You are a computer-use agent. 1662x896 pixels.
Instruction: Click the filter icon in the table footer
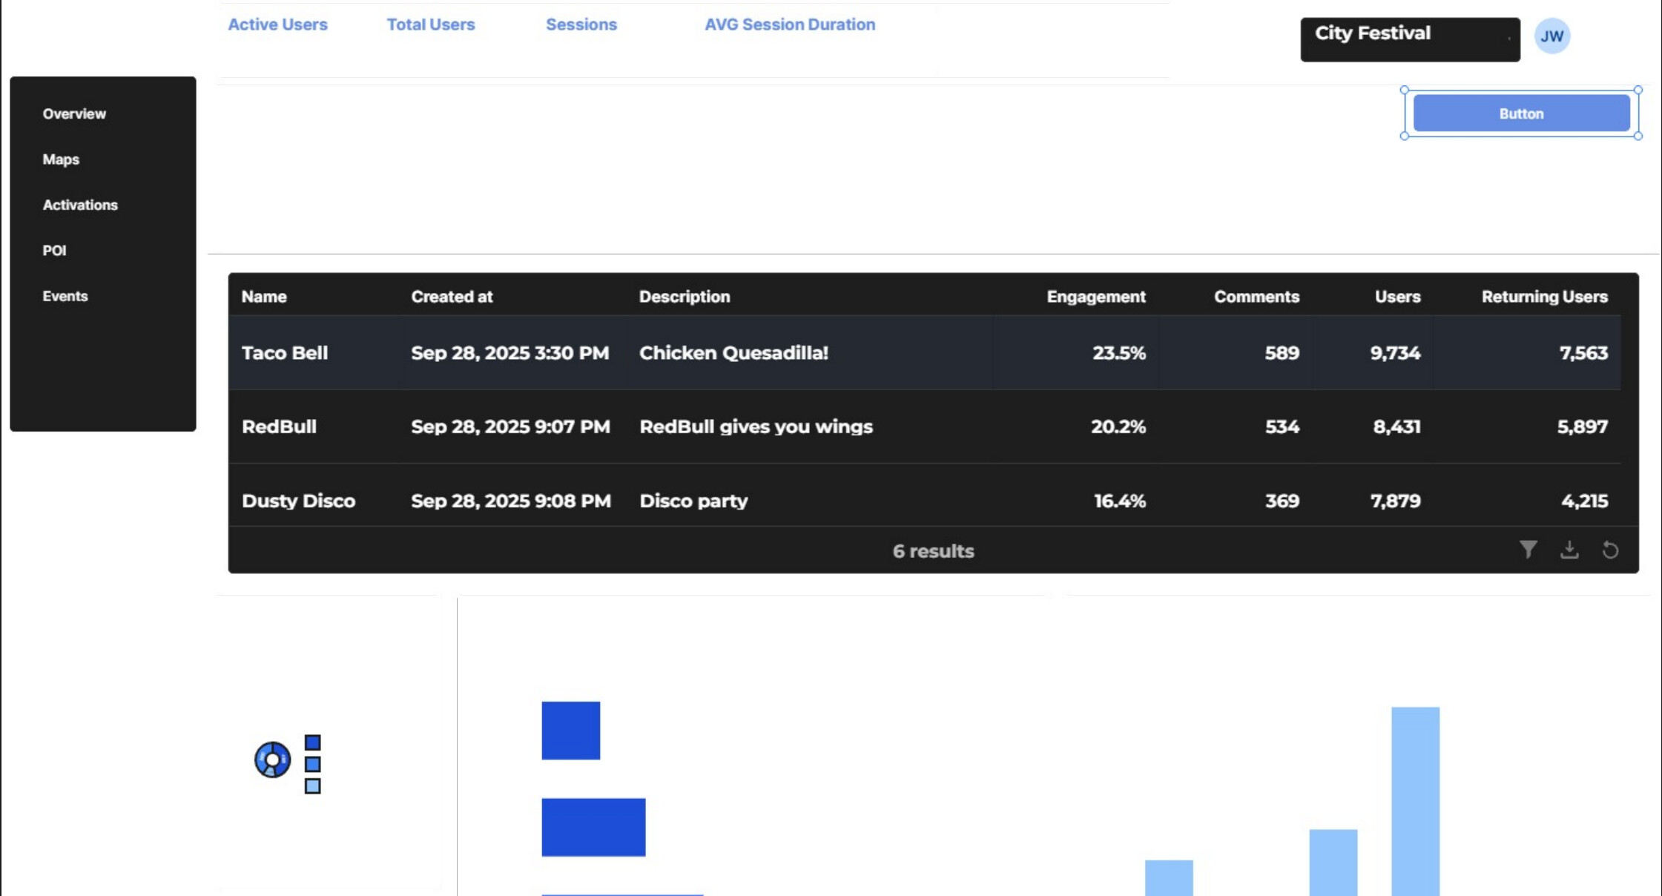pos(1528,550)
